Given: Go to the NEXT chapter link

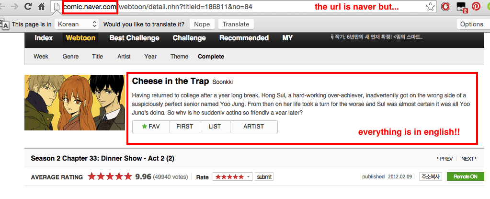Looking at the screenshot, I should click(x=469, y=159).
